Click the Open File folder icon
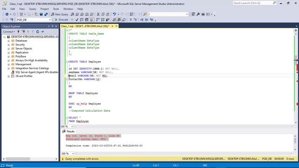 pos(36,14)
